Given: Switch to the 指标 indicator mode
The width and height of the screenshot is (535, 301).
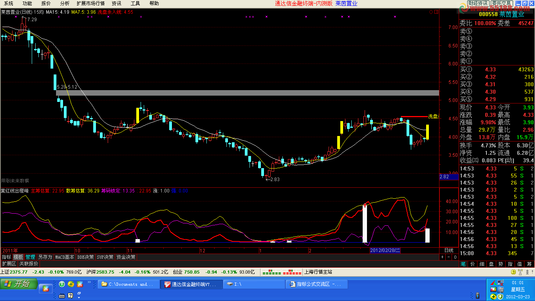Looking at the screenshot, I should [x=7, y=257].
